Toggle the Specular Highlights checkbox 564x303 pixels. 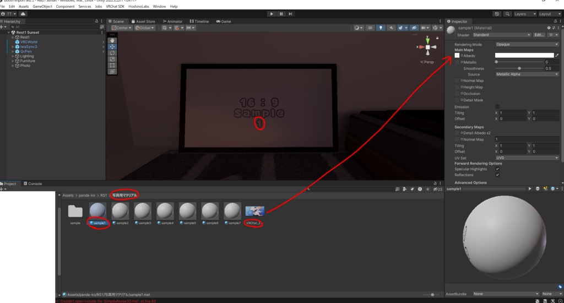tap(497, 169)
